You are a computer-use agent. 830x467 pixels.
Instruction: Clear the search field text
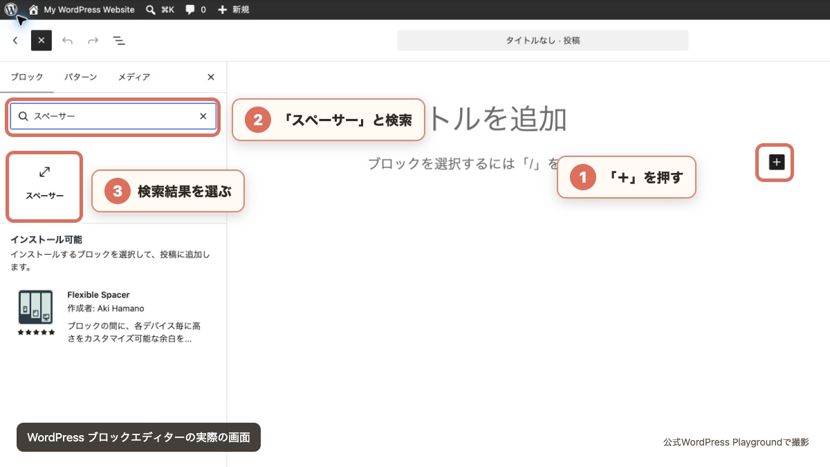coord(203,116)
